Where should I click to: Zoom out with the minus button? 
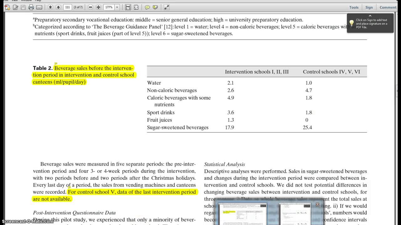pyautogui.click(x=91, y=7)
